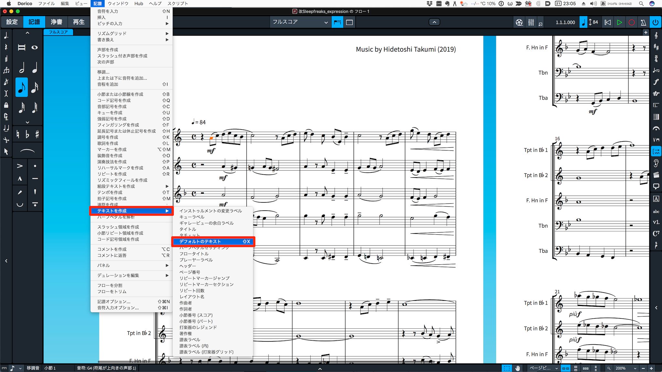Click the zoom in plus button

(651, 368)
